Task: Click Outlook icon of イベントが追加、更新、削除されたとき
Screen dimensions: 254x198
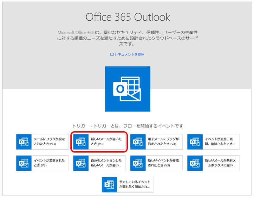Action: [195, 142]
